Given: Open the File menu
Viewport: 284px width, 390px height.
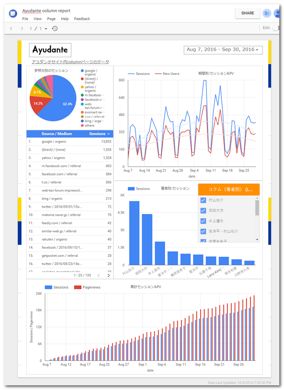Looking at the screenshot, I should (25, 19).
